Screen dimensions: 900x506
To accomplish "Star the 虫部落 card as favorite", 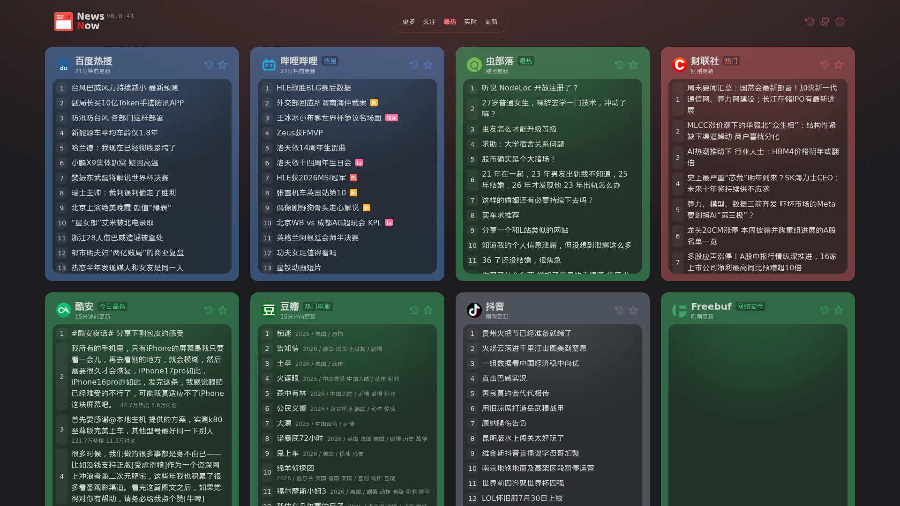I will coord(633,65).
